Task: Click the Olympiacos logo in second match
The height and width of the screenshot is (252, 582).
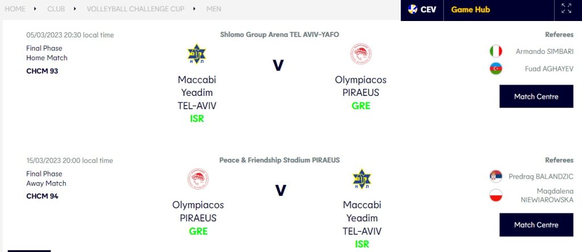Action: (x=198, y=179)
